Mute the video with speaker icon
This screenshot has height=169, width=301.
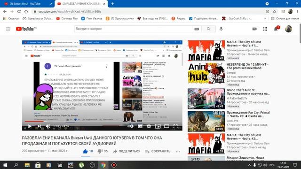coord(48,126)
